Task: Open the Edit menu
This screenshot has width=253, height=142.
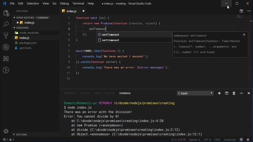Action: pos(21,4)
